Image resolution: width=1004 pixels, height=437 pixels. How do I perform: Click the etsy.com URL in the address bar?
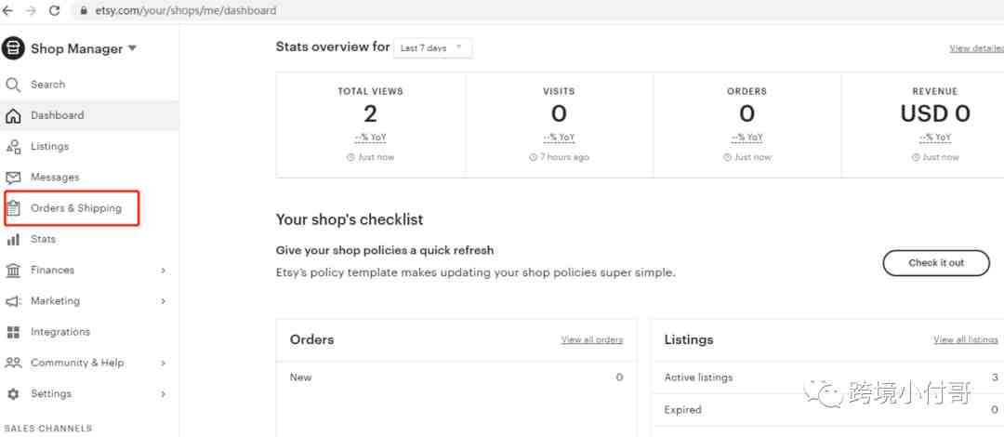pos(186,11)
